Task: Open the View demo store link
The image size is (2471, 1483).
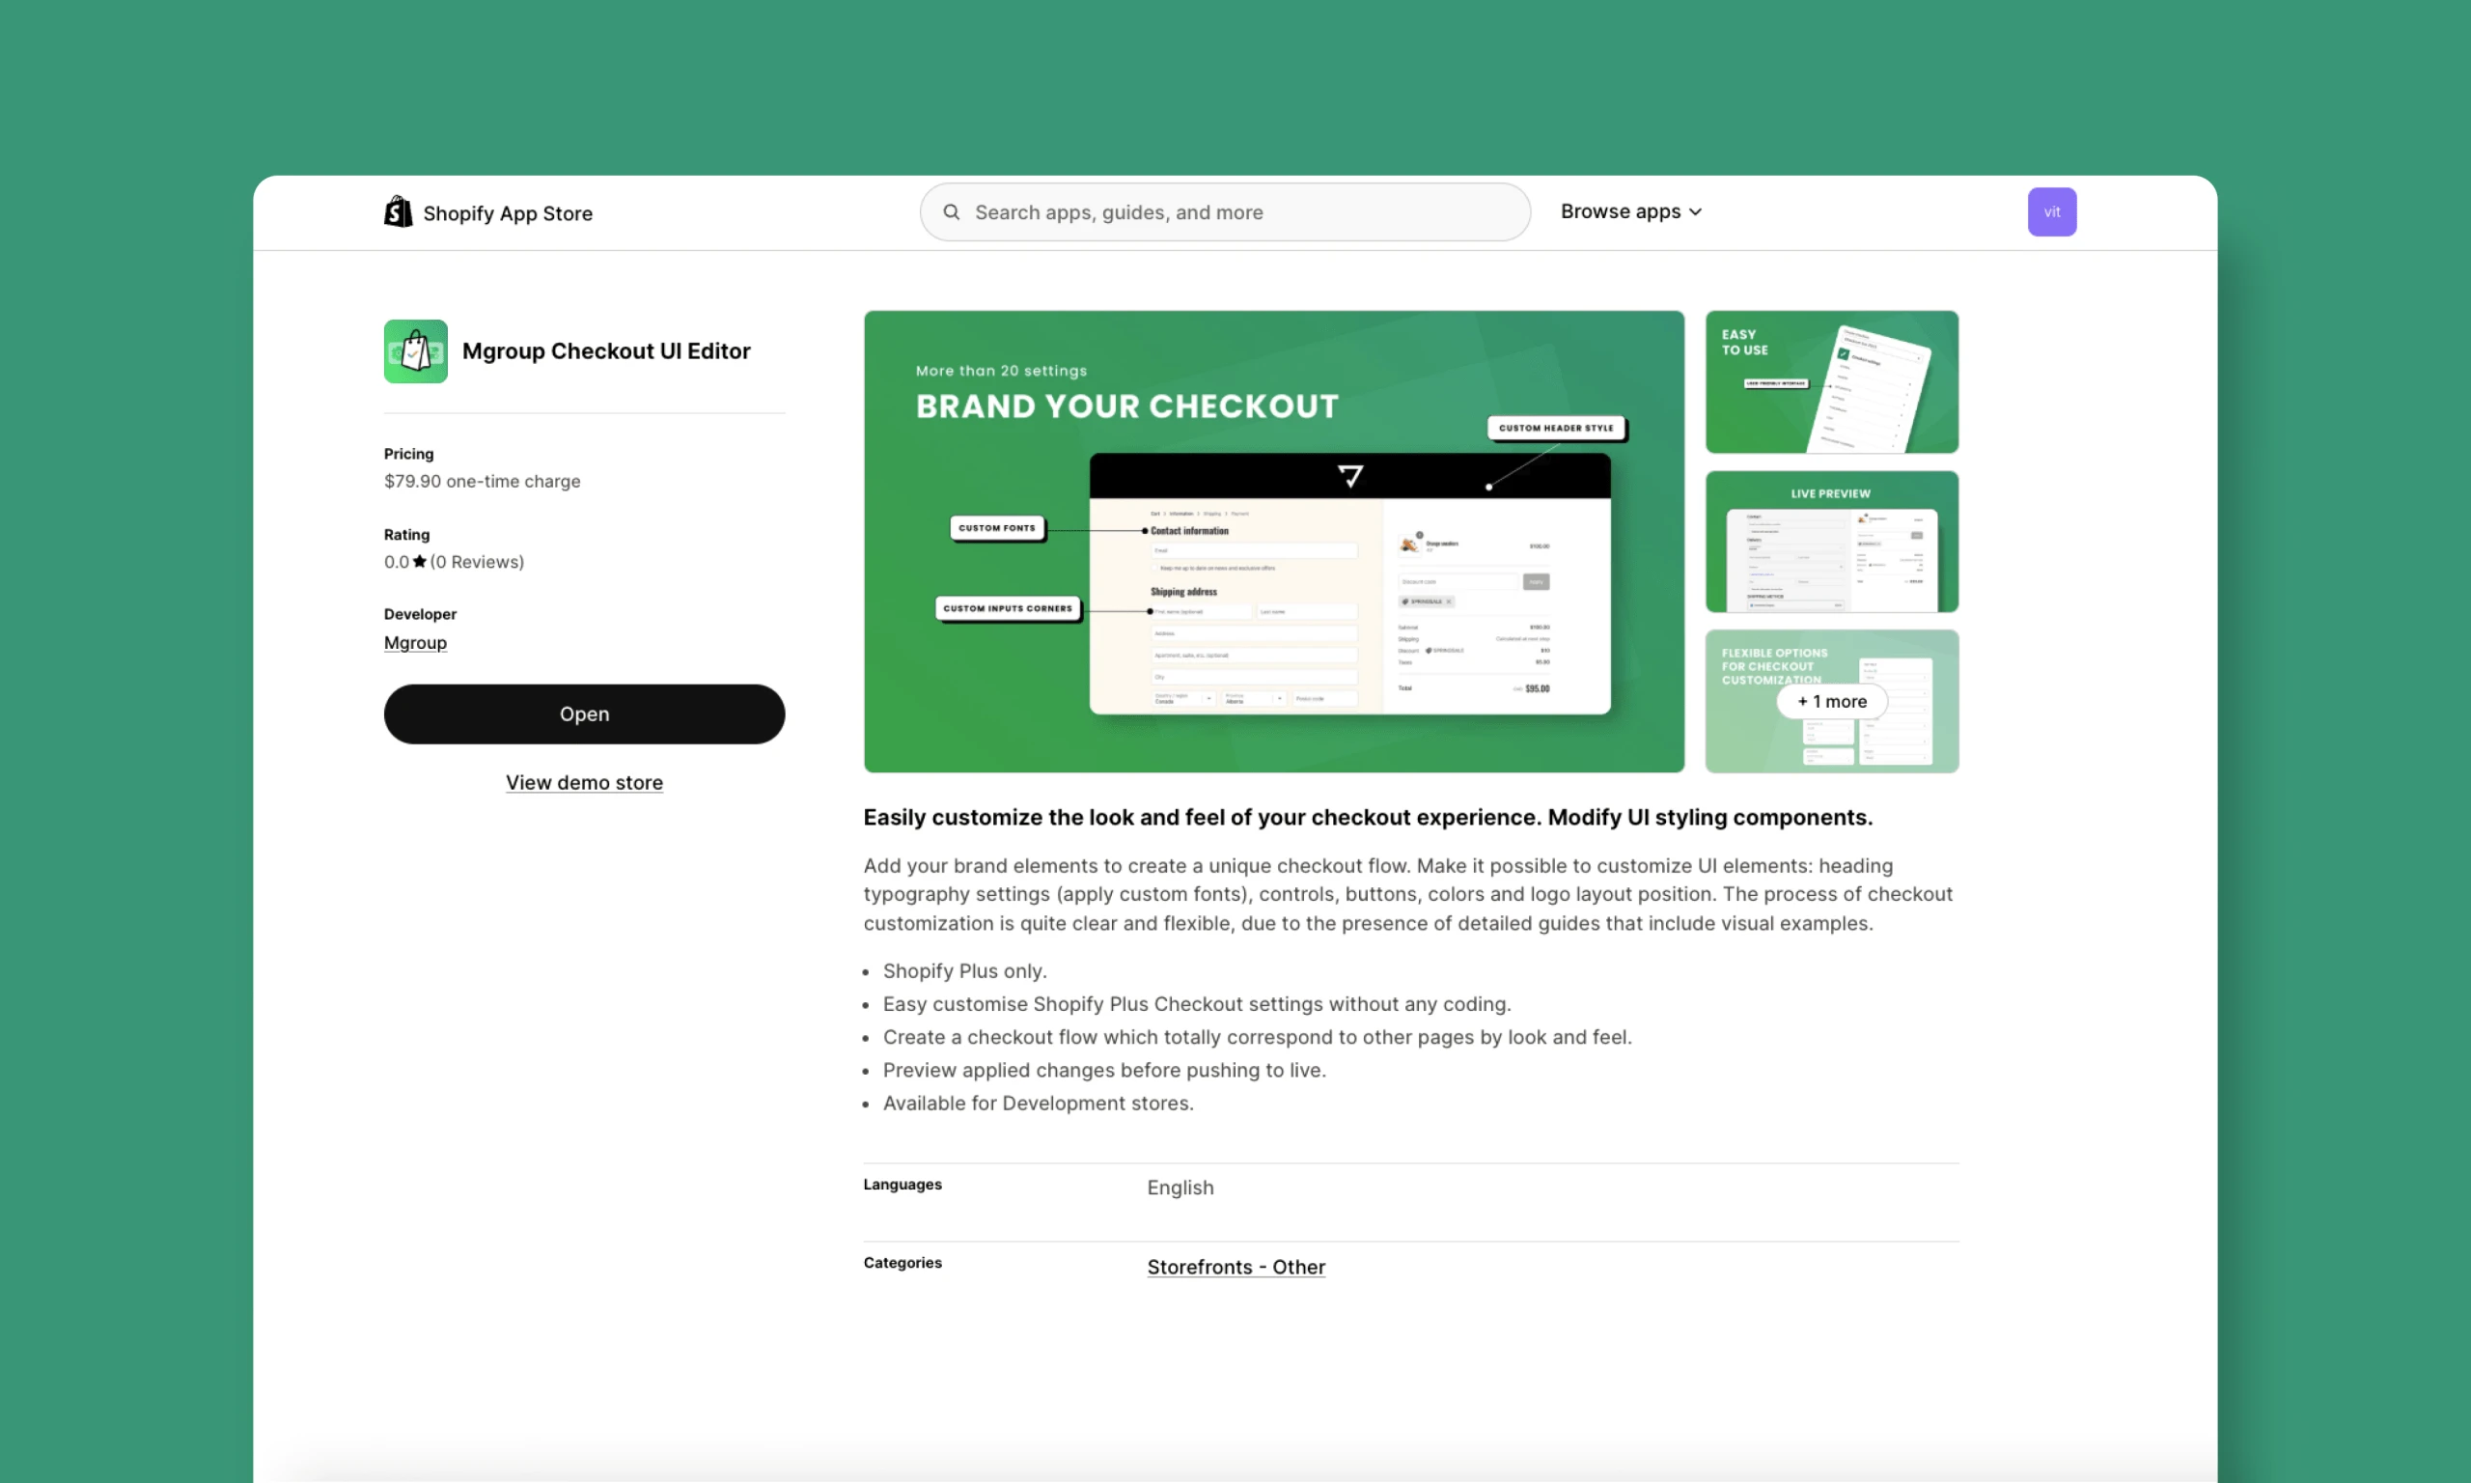Action: click(x=584, y=782)
